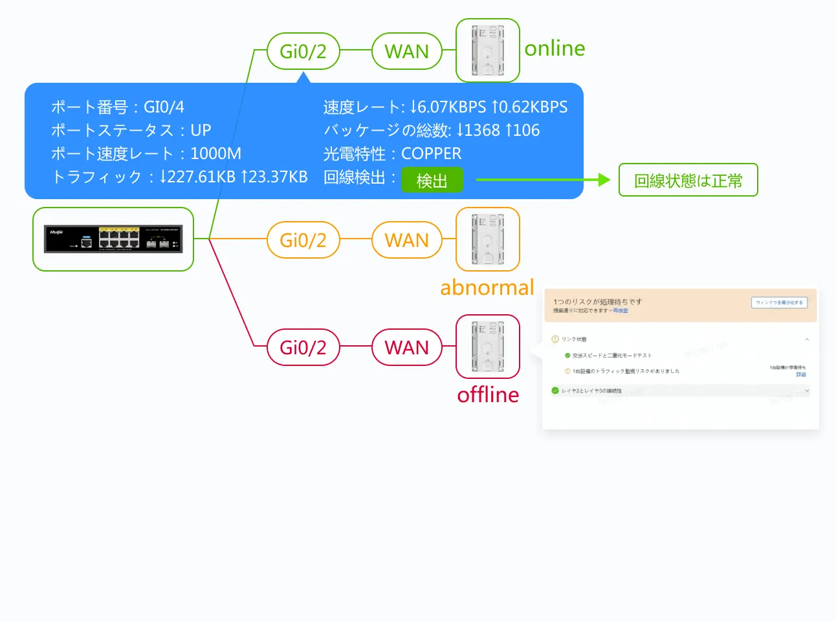Open the 再検査 link
The width and height of the screenshot is (836, 622).
(x=621, y=311)
